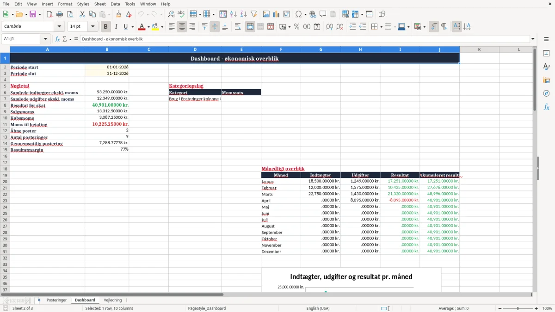Open Find & Replace
The height and width of the screenshot is (312, 555).
171,14
